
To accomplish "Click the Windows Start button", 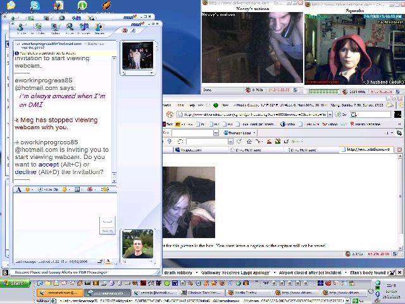I will [x=15, y=283].
